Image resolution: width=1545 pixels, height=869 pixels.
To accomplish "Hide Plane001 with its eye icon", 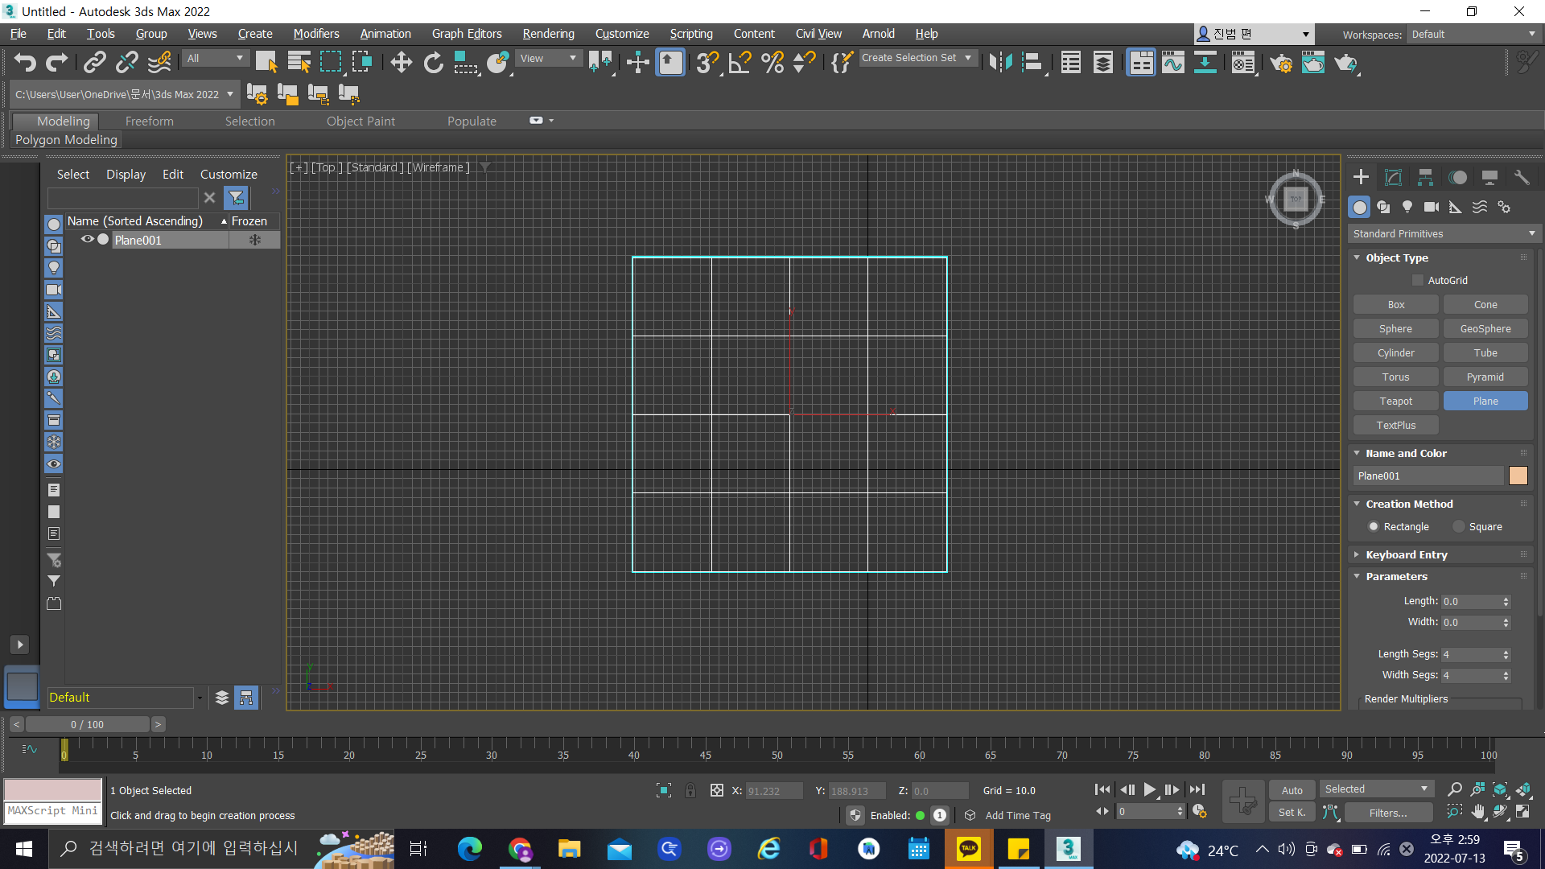I will coord(87,240).
